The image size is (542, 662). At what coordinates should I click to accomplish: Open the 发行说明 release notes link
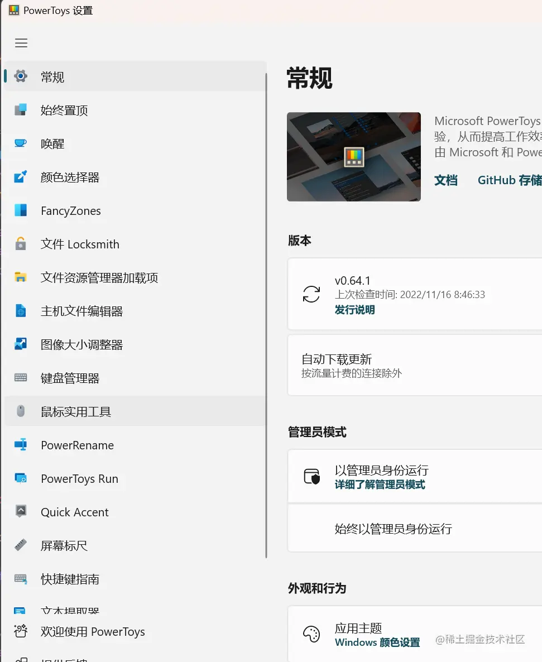[x=354, y=310]
